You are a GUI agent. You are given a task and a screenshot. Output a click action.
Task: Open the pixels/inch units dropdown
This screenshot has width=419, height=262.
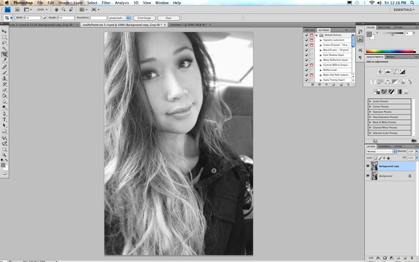coord(119,18)
